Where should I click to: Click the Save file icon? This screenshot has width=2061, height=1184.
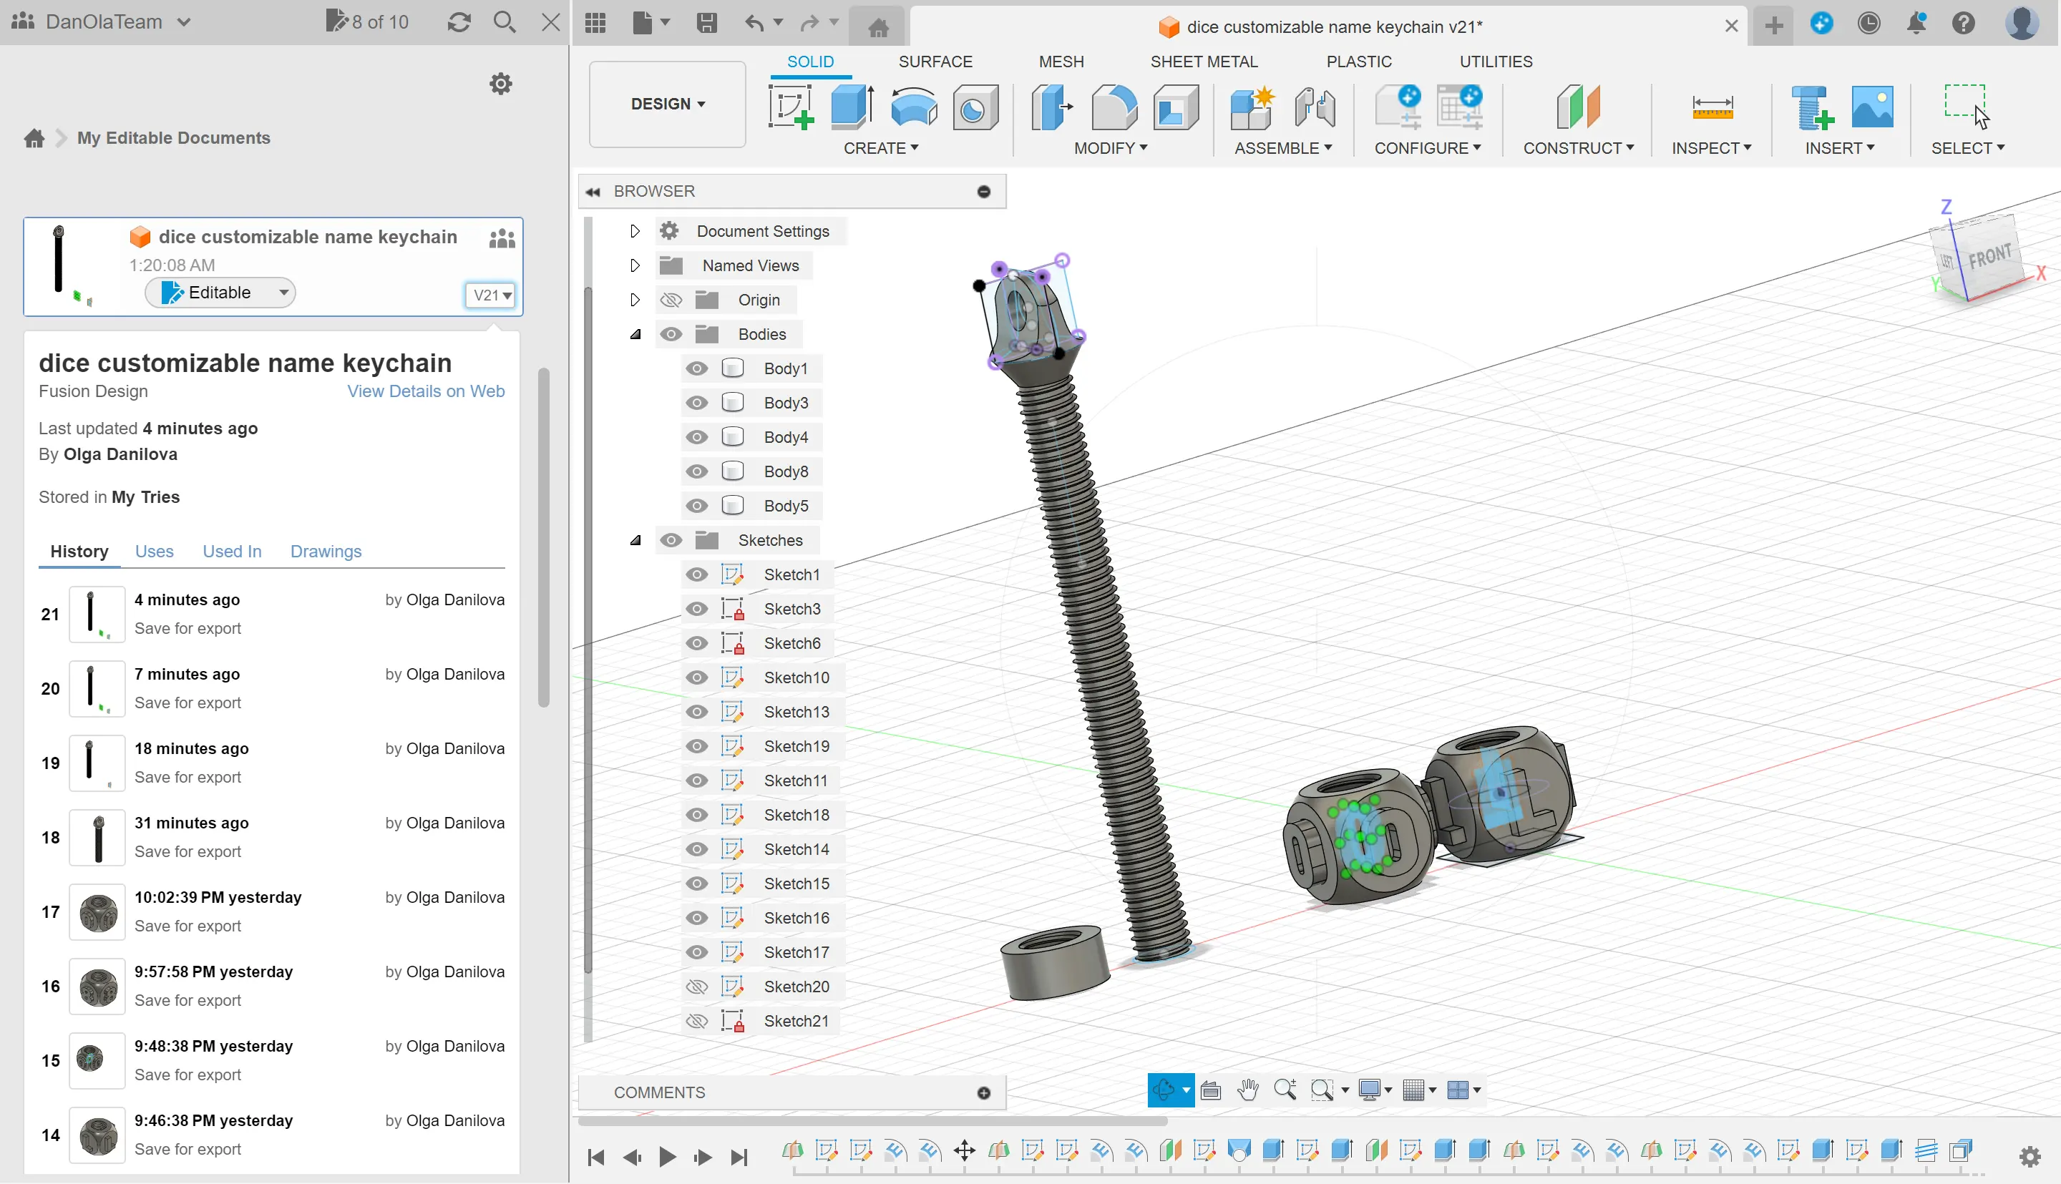pyautogui.click(x=706, y=23)
